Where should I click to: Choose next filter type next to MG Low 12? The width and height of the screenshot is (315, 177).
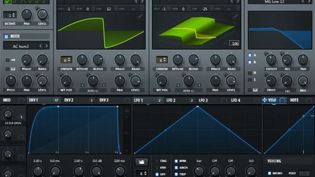[x=309, y=1]
